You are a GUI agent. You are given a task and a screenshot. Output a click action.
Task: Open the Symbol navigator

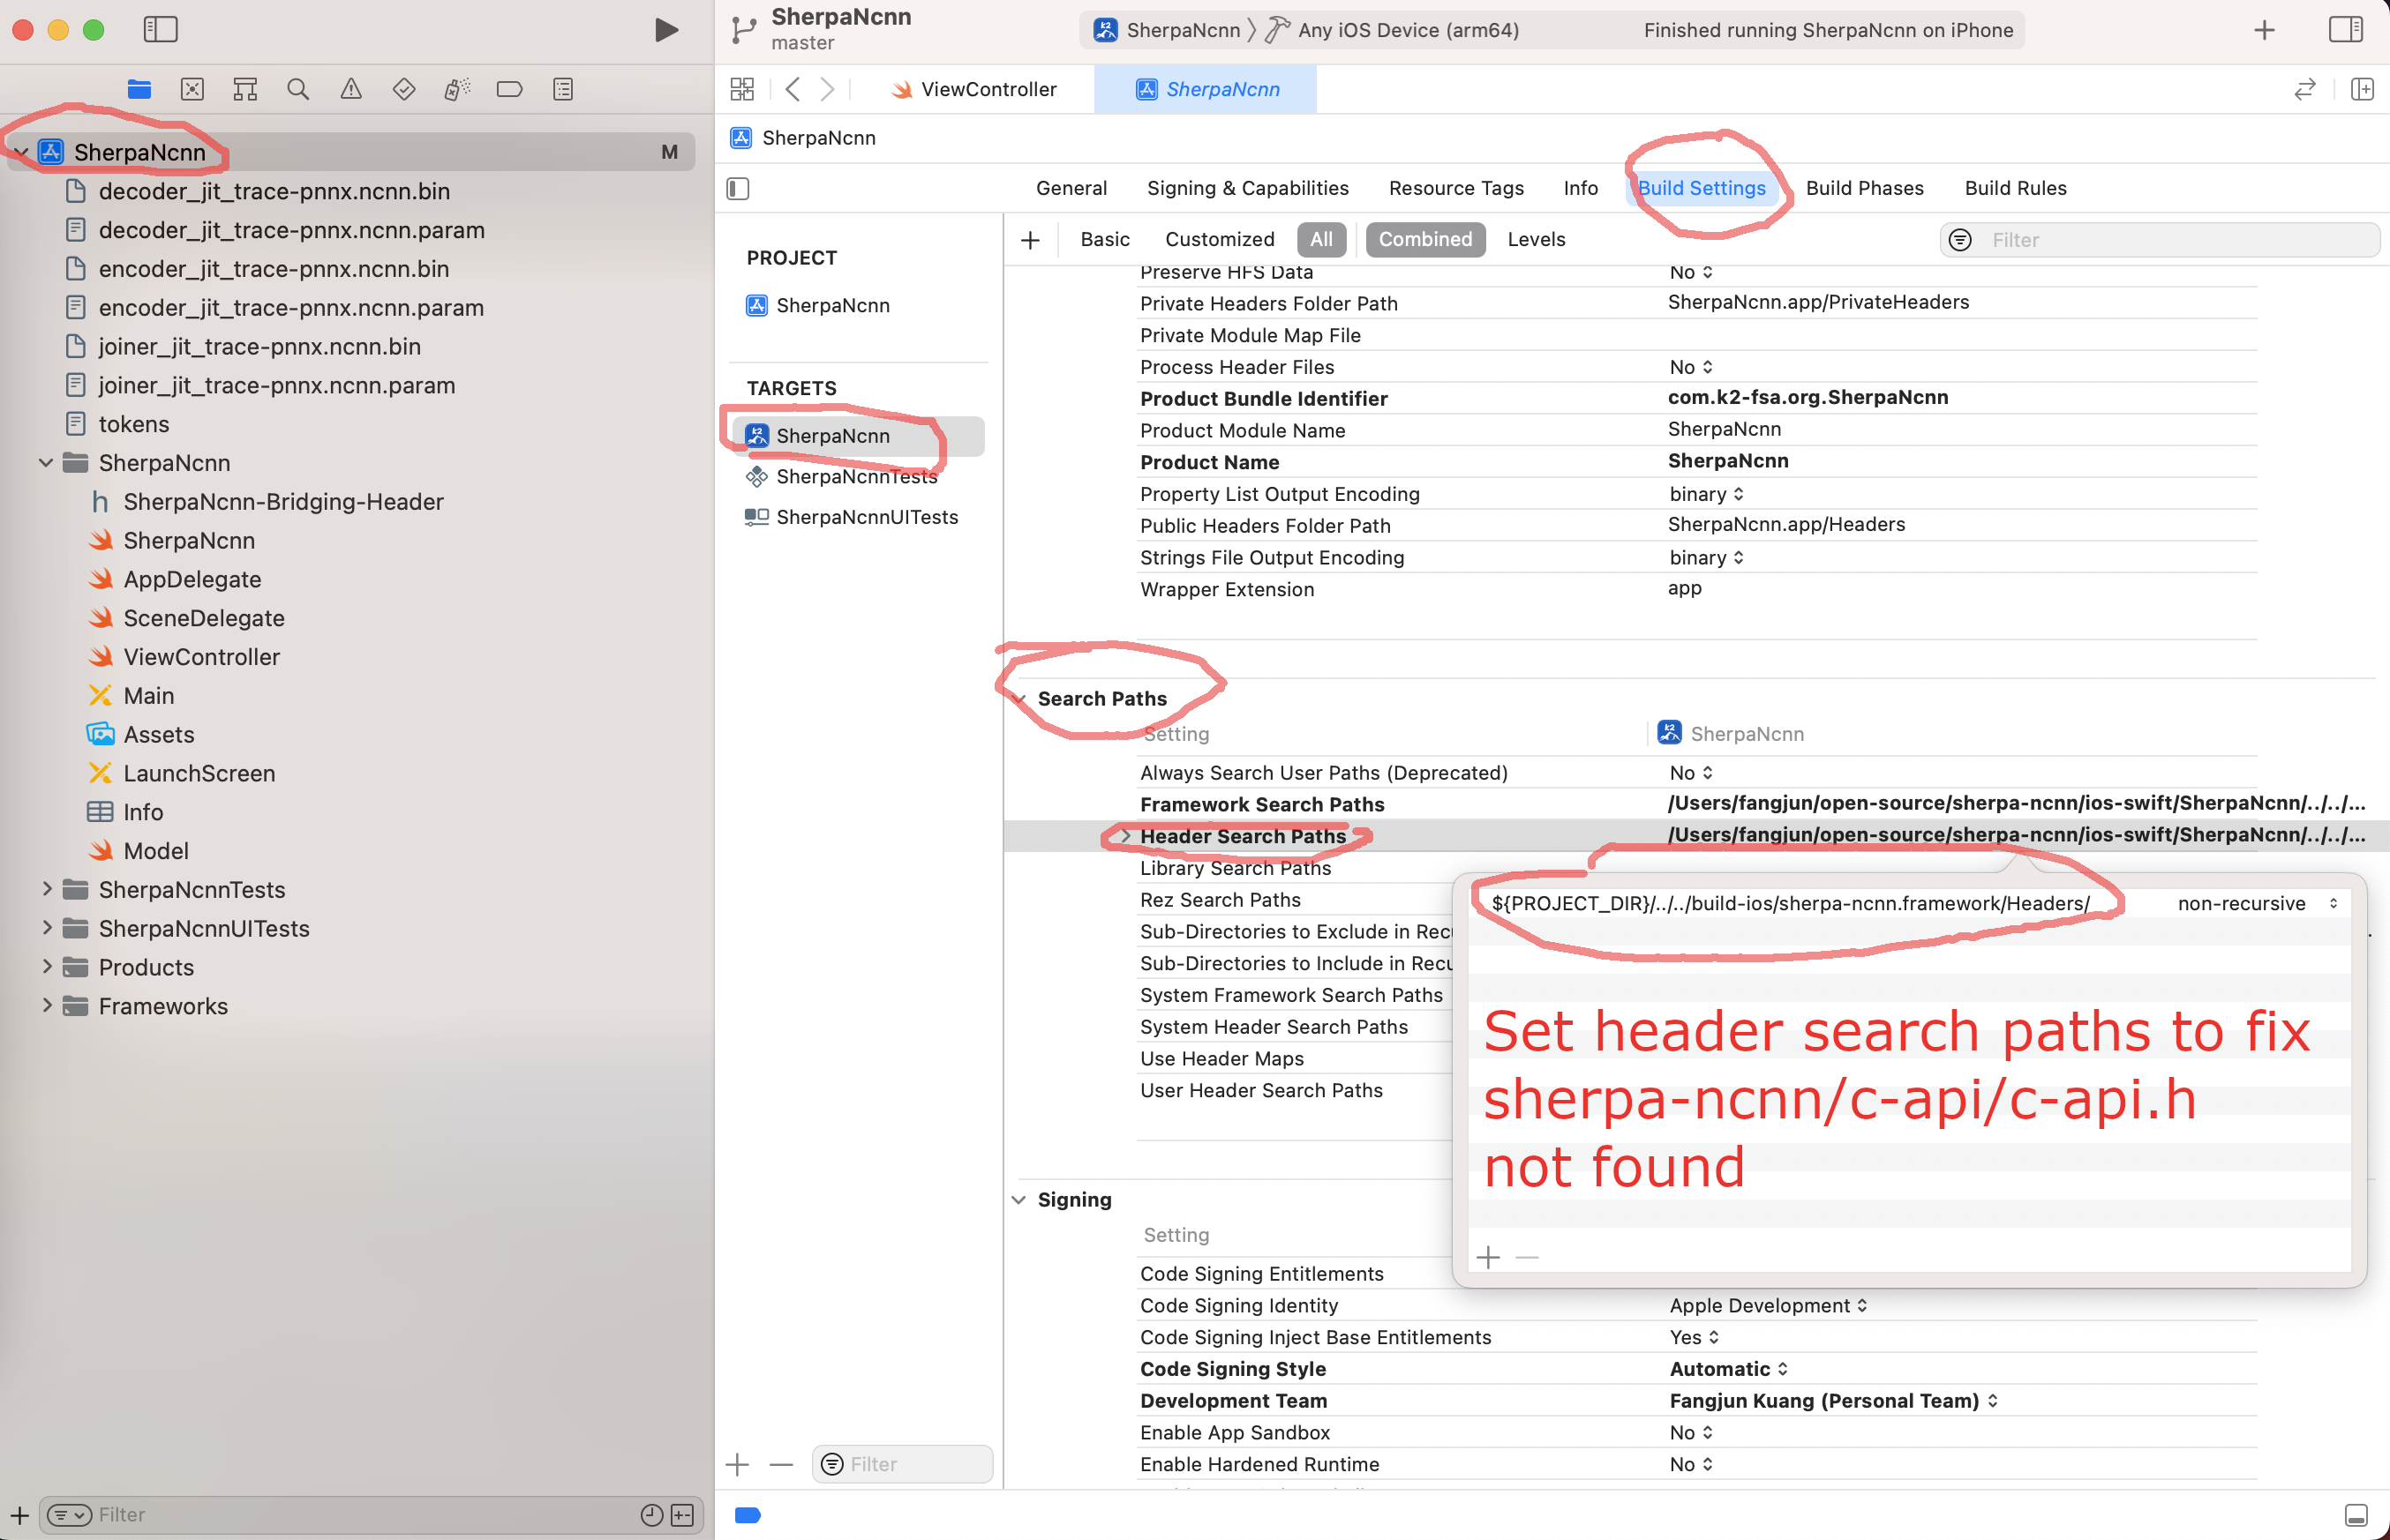coord(245,89)
